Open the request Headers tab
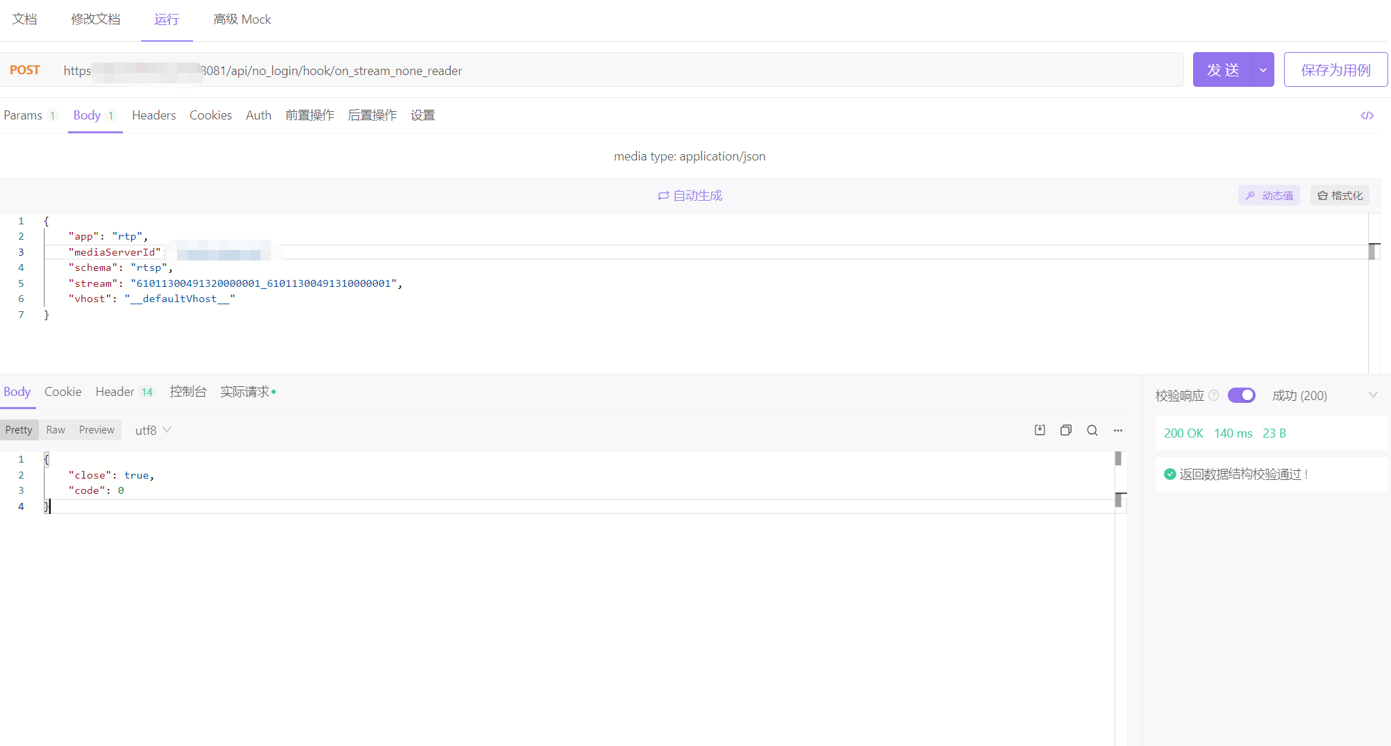1391x746 pixels. (153, 115)
